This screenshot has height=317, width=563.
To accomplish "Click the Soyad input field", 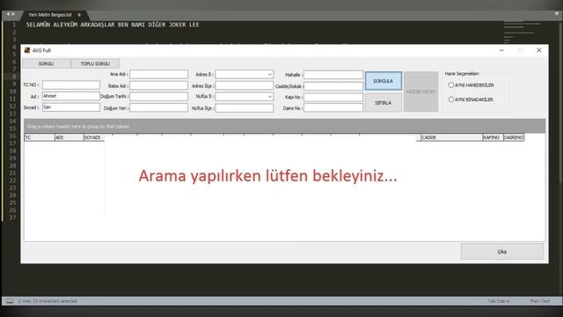I will pos(71,107).
